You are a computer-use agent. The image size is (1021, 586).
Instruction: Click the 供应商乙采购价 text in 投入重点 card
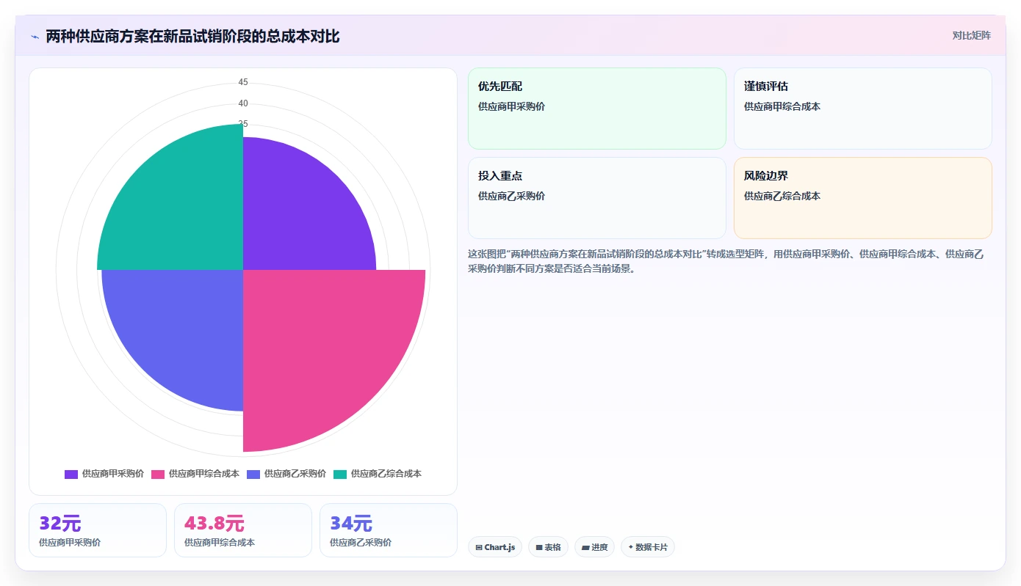tap(511, 196)
